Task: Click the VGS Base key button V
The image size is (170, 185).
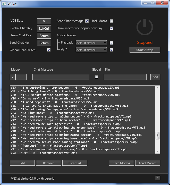Action: pyautogui.click(x=44, y=21)
